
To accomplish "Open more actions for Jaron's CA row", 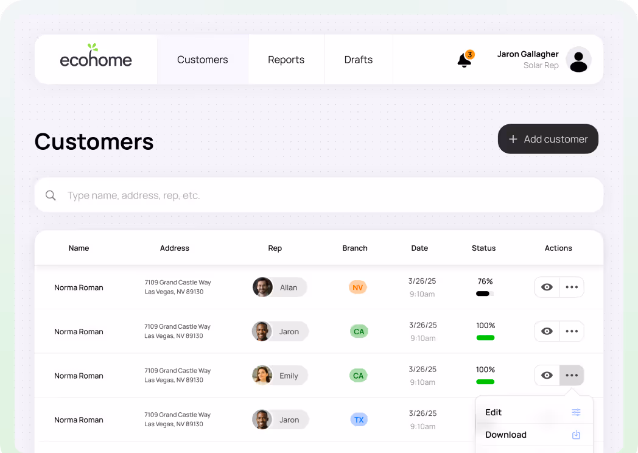I will (x=572, y=331).
